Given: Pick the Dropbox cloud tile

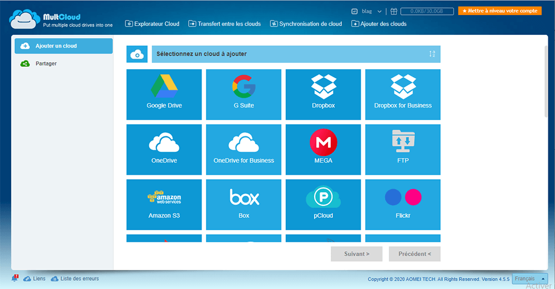Looking at the screenshot, I should tap(323, 94).
